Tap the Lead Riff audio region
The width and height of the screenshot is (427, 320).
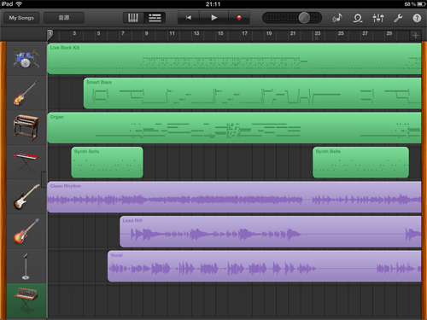[271, 231]
